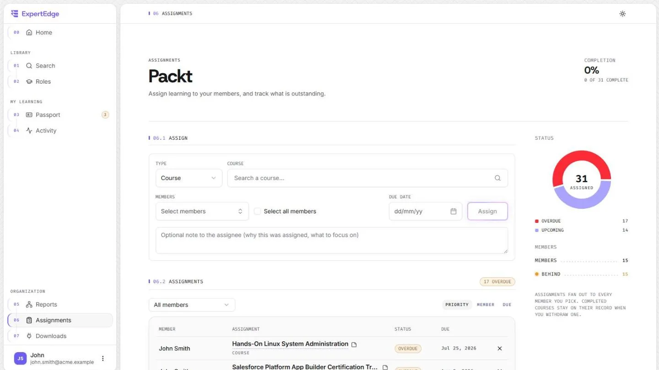Open the Type dropdown showing Course

pyautogui.click(x=189, y=178)
